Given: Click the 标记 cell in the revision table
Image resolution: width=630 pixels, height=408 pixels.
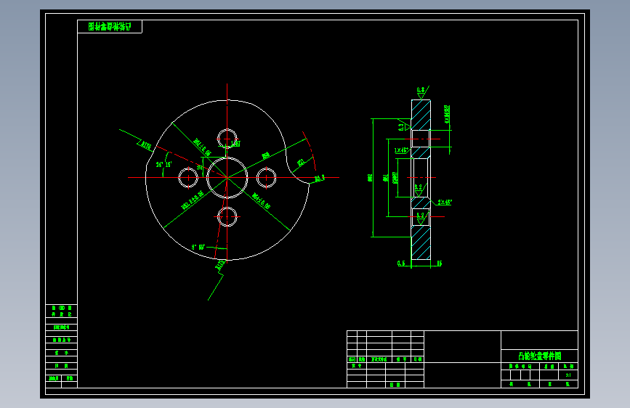Looking at the screenshot, I should click(352, 359).
